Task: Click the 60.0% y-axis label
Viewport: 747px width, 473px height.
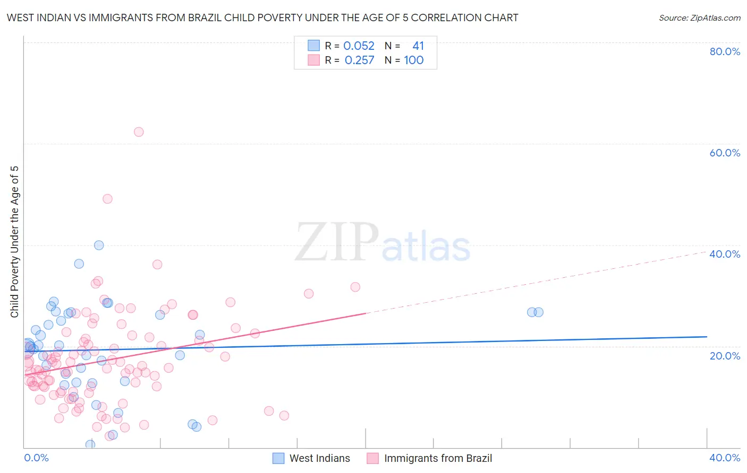Action: [x=724, y=153]
